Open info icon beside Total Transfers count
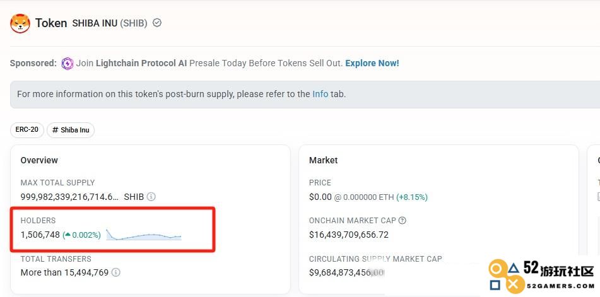 pos(116,272)
